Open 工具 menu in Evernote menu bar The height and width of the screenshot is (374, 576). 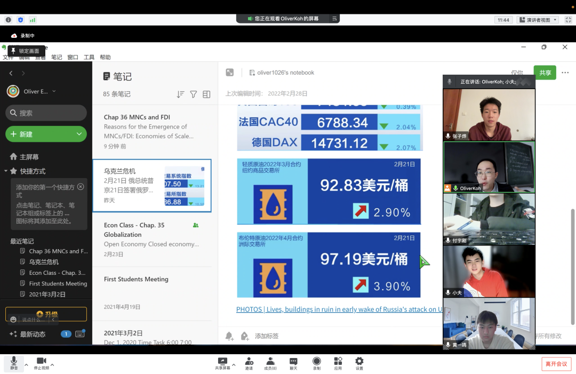(x=89, y=57)
